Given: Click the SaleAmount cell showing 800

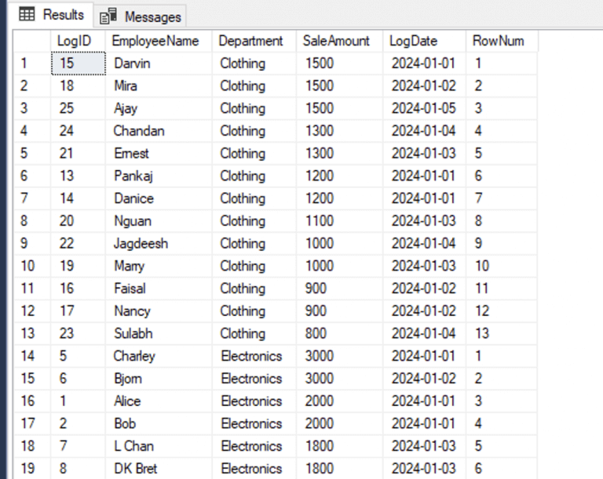Looking at the screenshot, I should pos(316,334).
